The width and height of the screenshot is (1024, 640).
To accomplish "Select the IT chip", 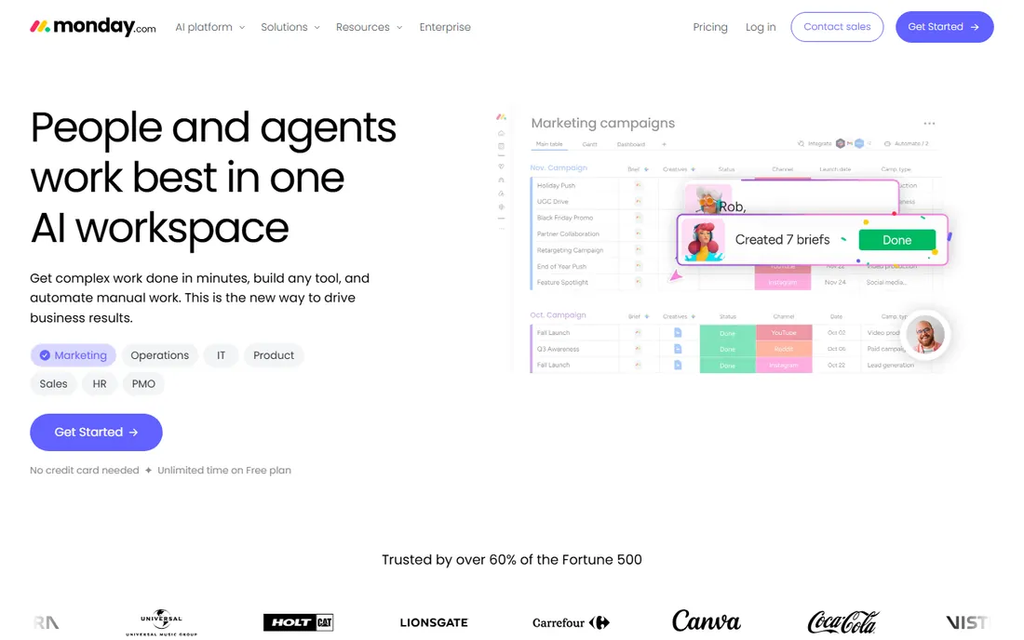I will (221, 355).
